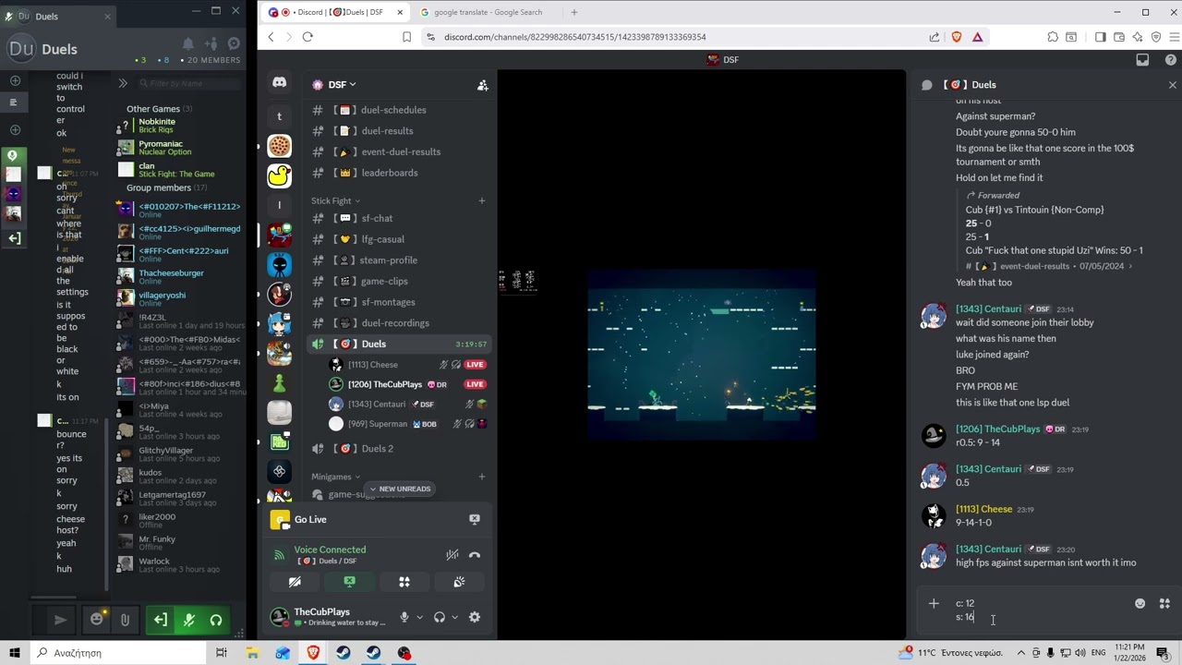The image size is (1182, 665).
Task: Open Steam Duels group chat settings gear
Action: point(234,43)
